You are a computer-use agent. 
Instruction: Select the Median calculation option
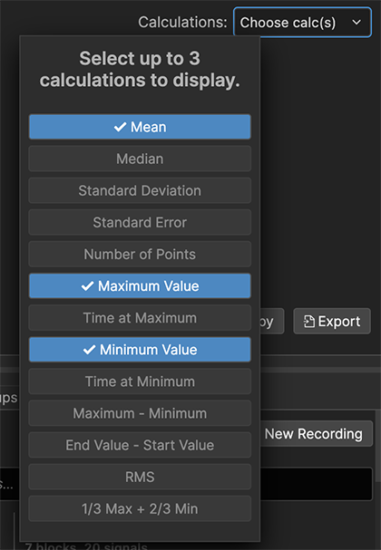(140, 159)
